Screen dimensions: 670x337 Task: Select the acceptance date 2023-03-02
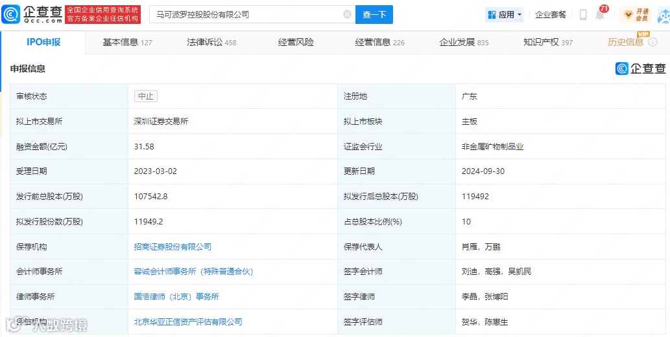[x=155, y=171]
